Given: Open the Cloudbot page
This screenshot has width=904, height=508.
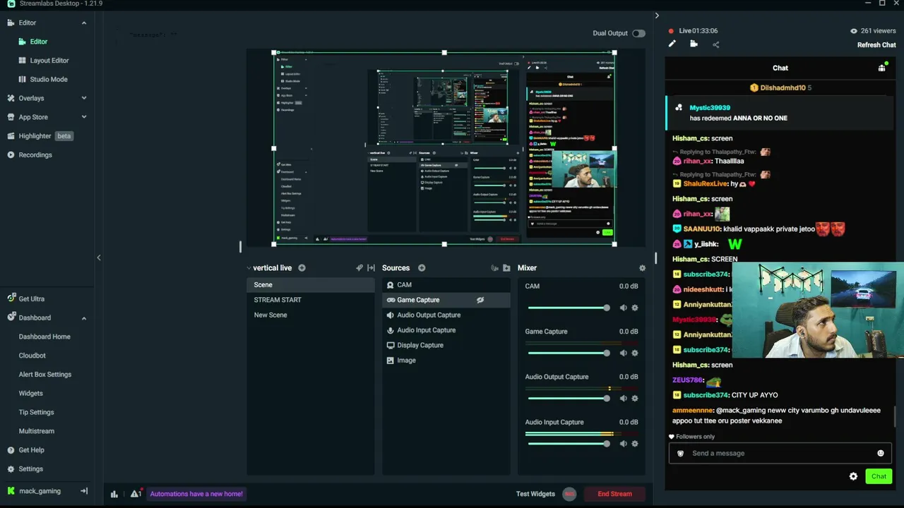Looking at the screenshot, I should click(32, 356).
